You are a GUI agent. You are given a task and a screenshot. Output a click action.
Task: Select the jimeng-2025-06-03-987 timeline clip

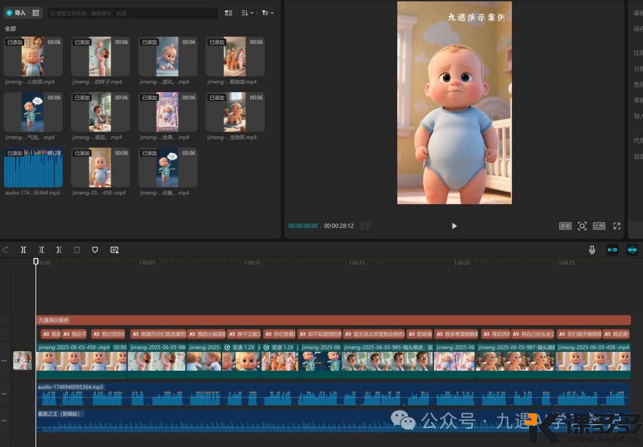click(516, 361)
